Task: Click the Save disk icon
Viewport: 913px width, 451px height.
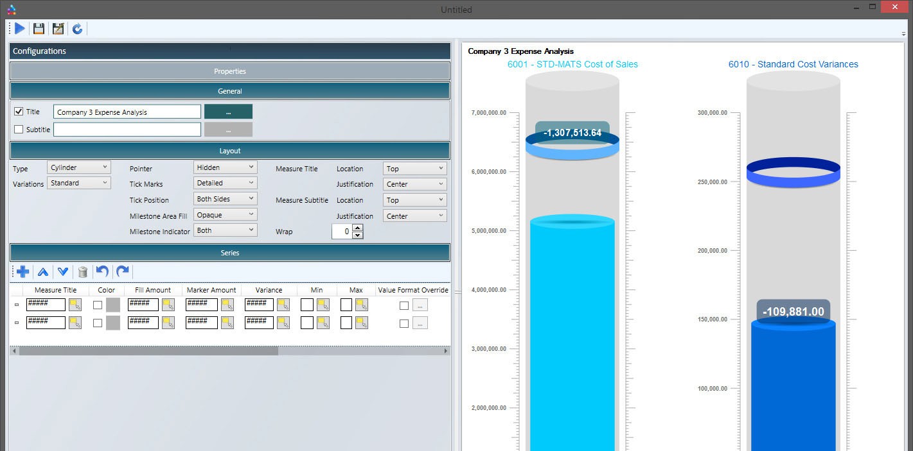Action: pyautogui.click(x=39, y=29)
